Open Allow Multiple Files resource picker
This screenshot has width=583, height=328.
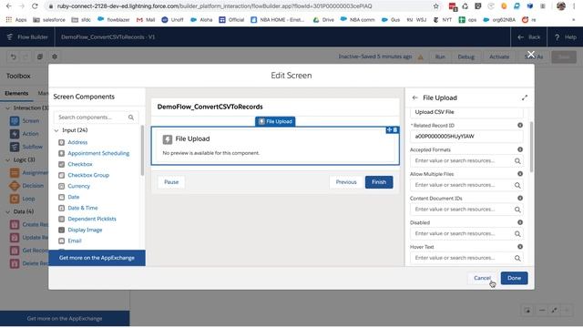coord(466,185)
